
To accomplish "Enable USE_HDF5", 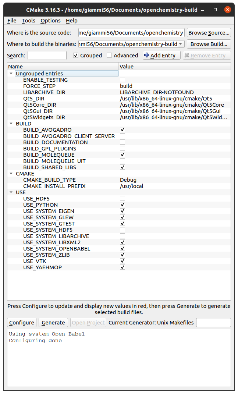I will [x=122, y=198].
